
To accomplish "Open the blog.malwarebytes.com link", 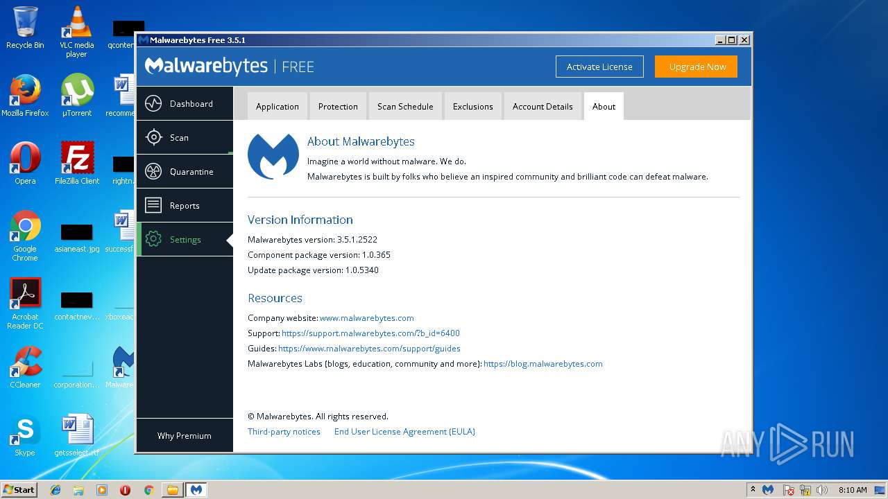I will (543, 364).
